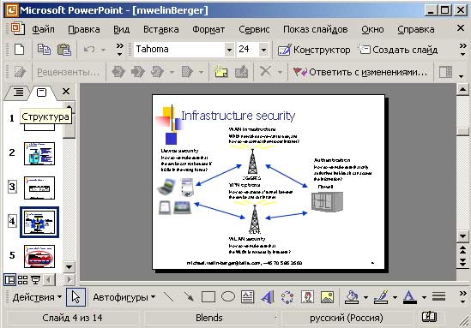The height and width of the screenshot is (328, 471).
Task: Open the Konstruktor (Design) pane
Action: tap(314, 50)
